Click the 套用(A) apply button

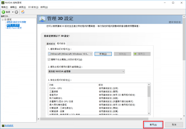(x=153, y=125)
